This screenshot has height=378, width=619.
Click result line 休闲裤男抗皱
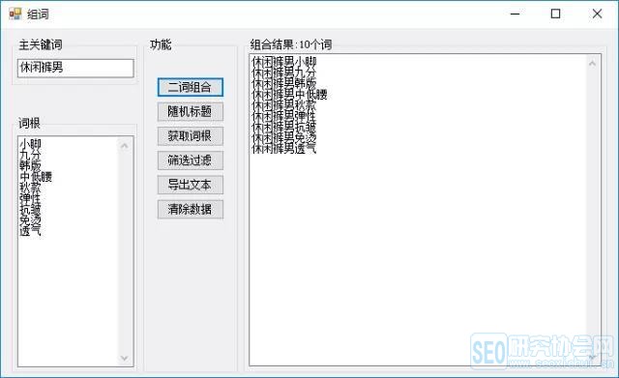pos(284,127)
